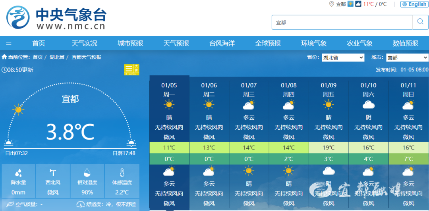Click the home icon beside 当前位置
Screen dimensions: 429x211
coord(4,57)
